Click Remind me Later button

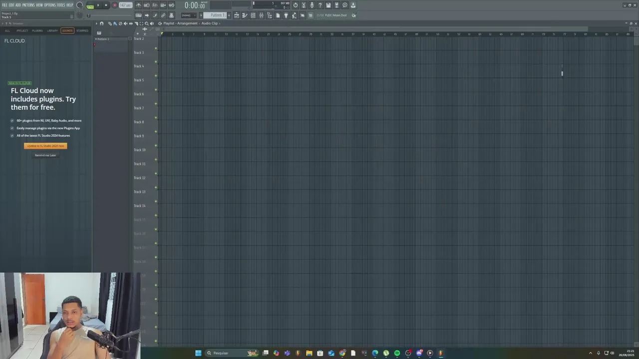coord(45,155)
